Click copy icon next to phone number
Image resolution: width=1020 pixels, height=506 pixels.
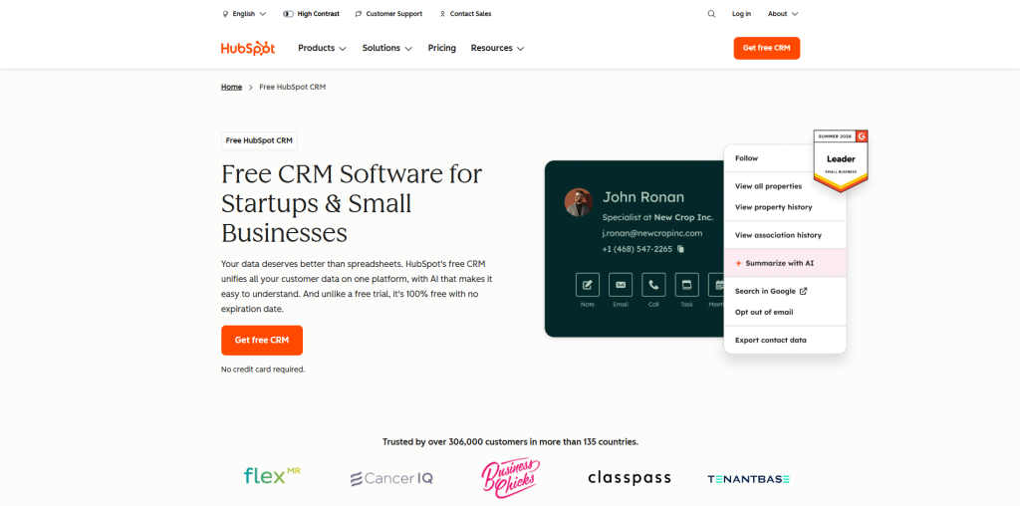[x=680, y=249]
